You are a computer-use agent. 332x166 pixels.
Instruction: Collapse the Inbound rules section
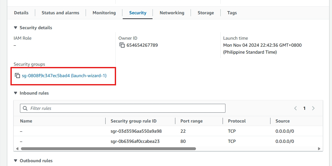click(x=16, y=93)
